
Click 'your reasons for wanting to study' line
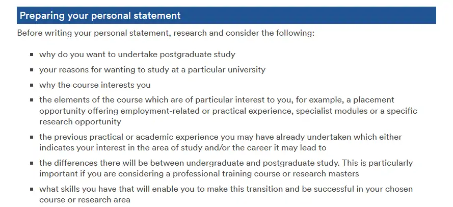click(x=152, y=70)
